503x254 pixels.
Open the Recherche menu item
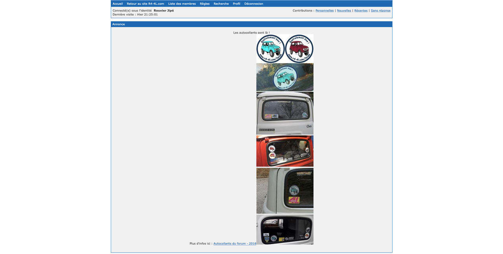(221, 4)
